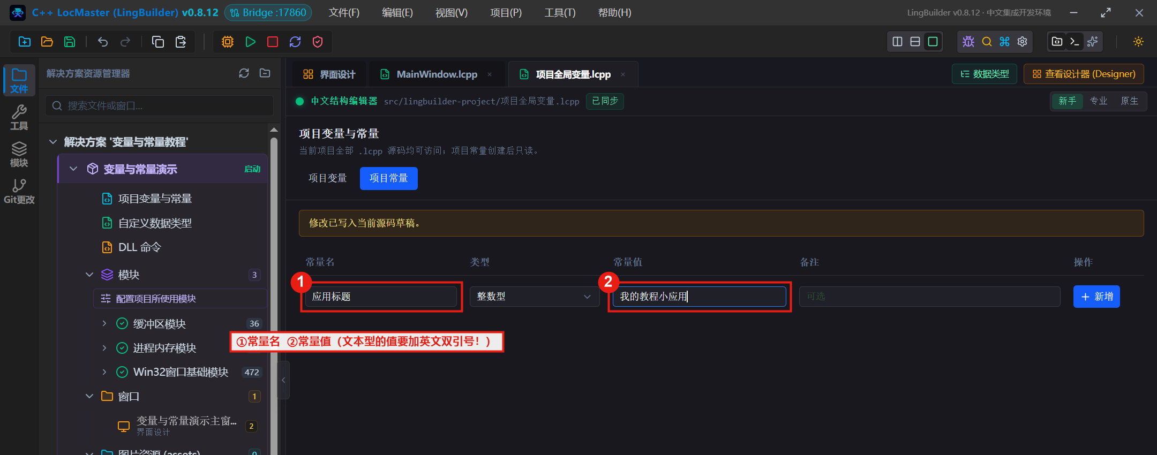Switch to the 项目变量 tab
Image resolution: width=1157 pixels, height=455 pixels.
327,178
